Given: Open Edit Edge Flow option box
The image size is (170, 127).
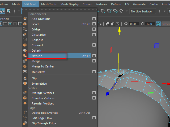Looking at the screenshot, I should point(94,118).
